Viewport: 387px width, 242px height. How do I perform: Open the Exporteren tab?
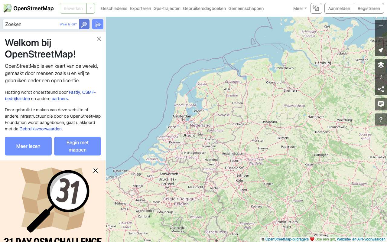[140, 8]
